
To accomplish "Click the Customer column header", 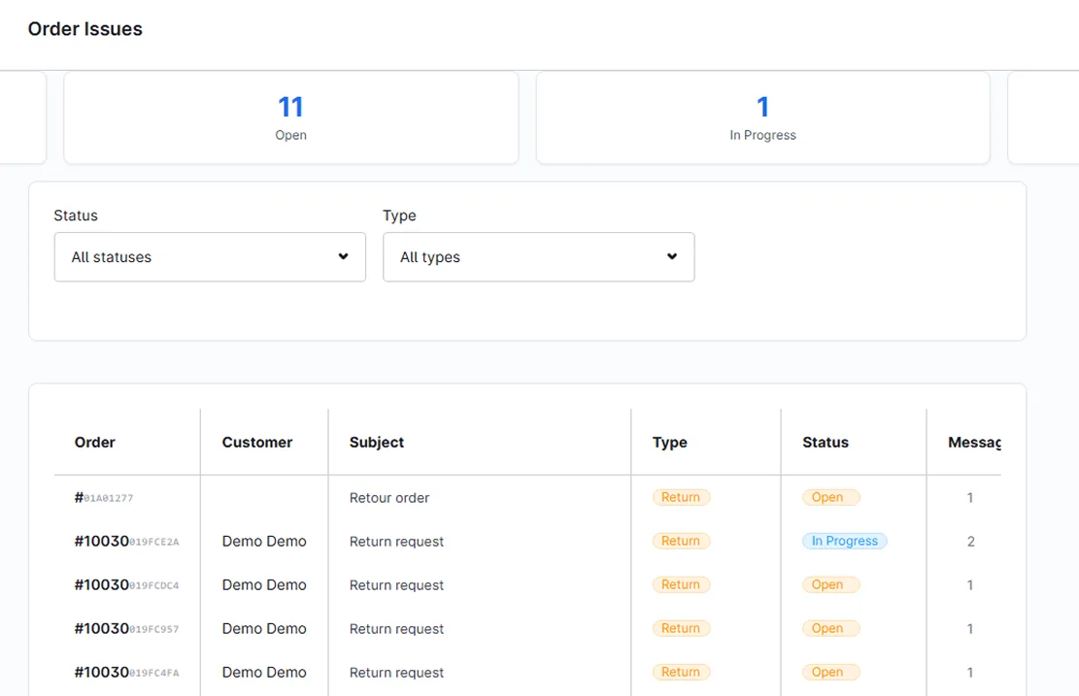I will [257, 443].
